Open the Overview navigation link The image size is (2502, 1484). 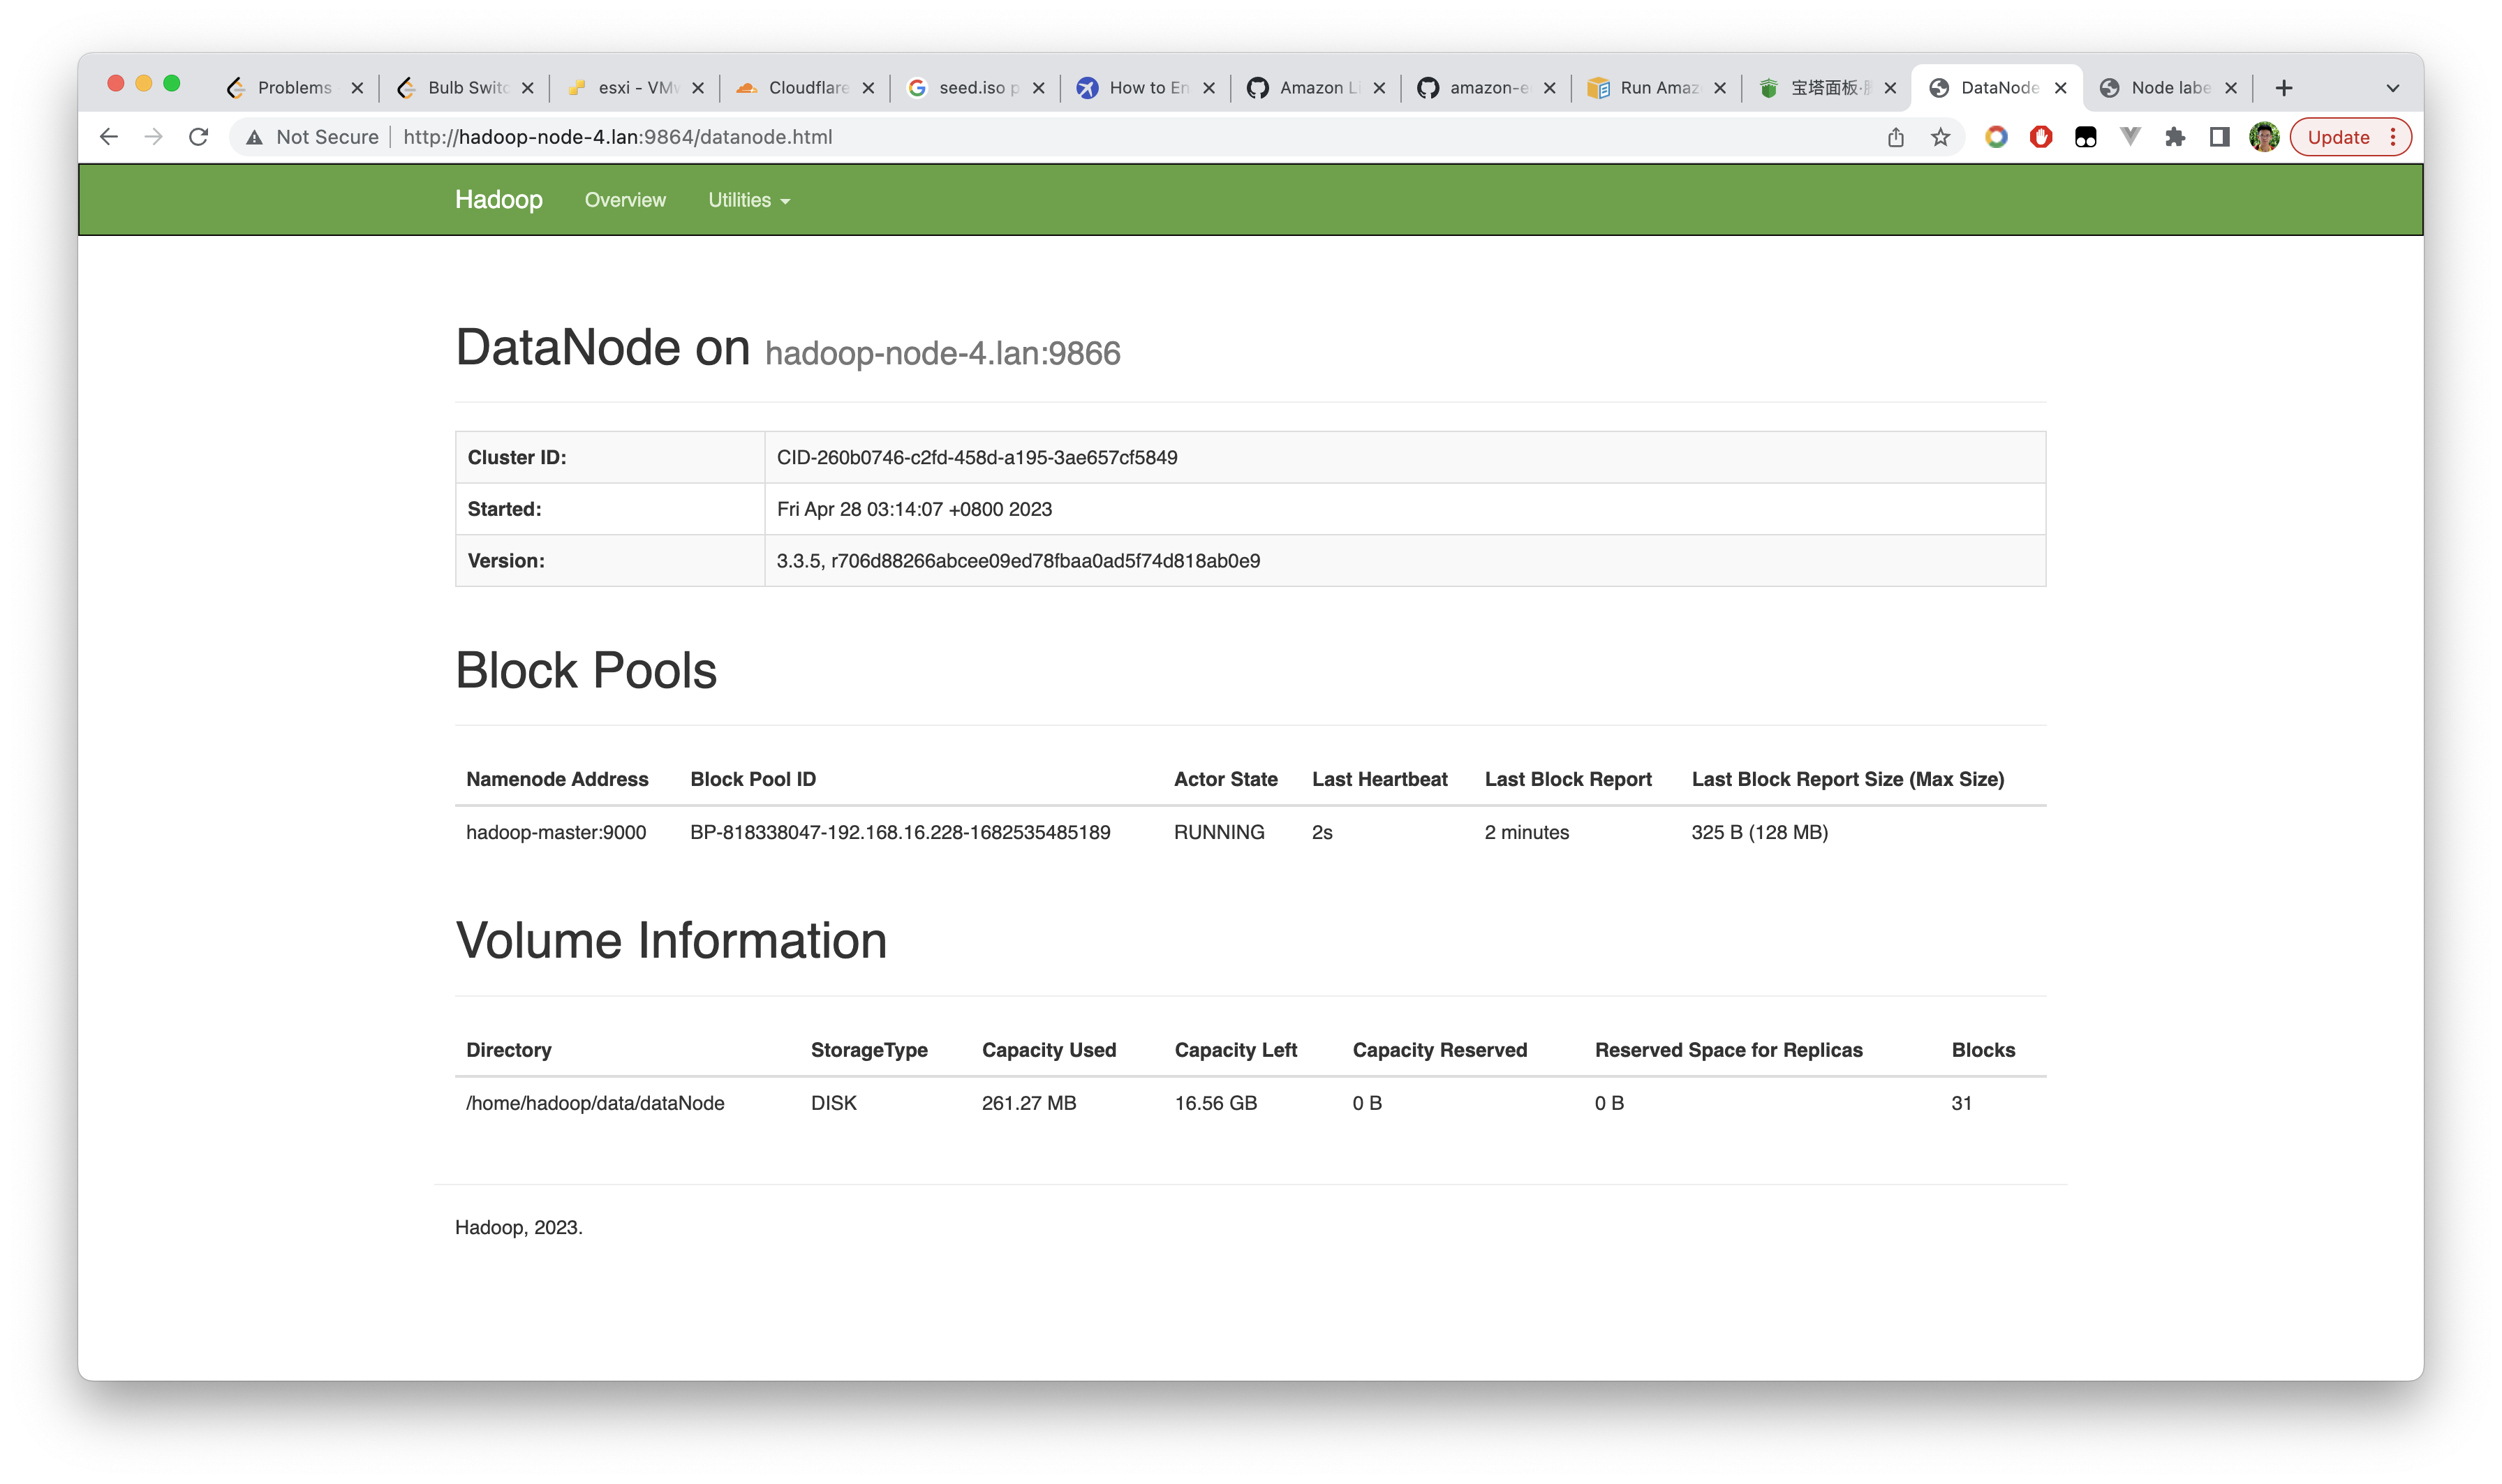[x=624, y=200]
